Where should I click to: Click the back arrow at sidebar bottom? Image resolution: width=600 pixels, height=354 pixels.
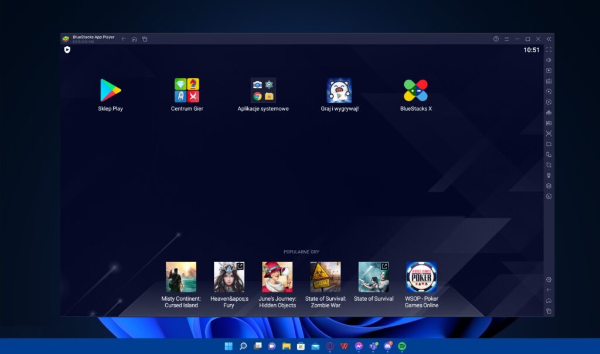pyautogui.click(x=548, y=290)
